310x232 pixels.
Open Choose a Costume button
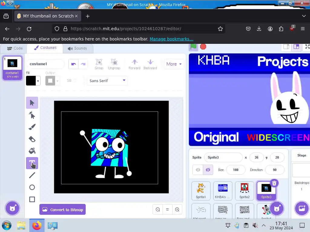point(12,208)
